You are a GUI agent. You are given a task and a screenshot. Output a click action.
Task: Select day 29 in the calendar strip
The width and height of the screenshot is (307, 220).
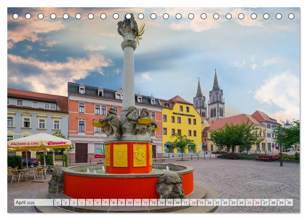click(281, 202)
